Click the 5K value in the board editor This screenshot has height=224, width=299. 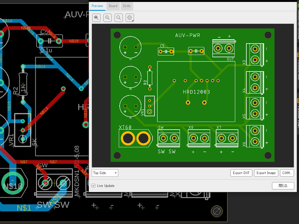35,142
